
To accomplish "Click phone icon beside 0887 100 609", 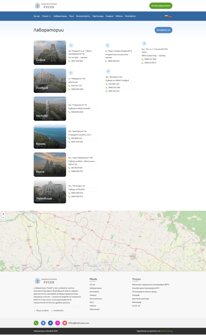I will (69, 61).
